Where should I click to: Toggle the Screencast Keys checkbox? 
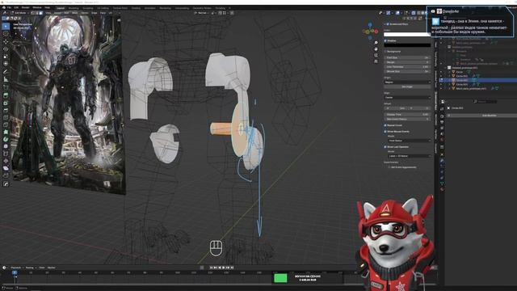tap(388, 24)
